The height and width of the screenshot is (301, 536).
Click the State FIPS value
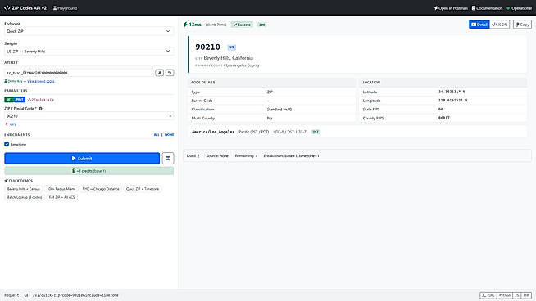[441, 110]
